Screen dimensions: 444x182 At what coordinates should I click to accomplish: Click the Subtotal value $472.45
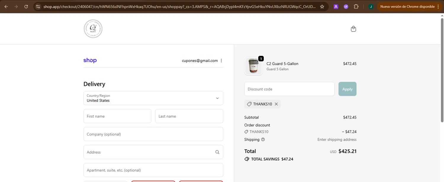coord(350,117)
